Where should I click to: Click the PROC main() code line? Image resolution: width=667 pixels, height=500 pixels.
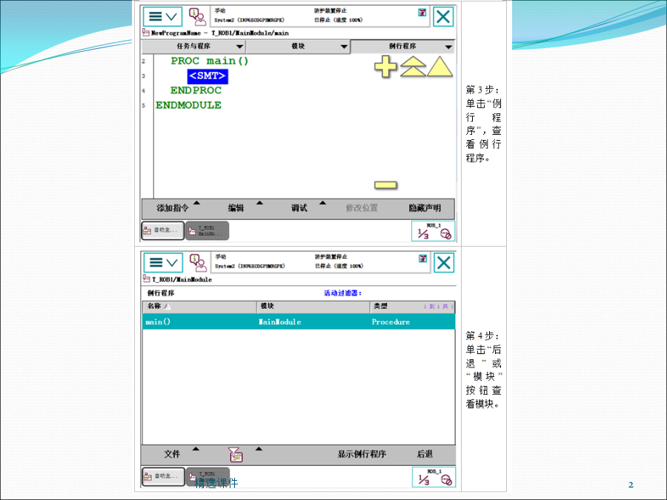(210, 61)
